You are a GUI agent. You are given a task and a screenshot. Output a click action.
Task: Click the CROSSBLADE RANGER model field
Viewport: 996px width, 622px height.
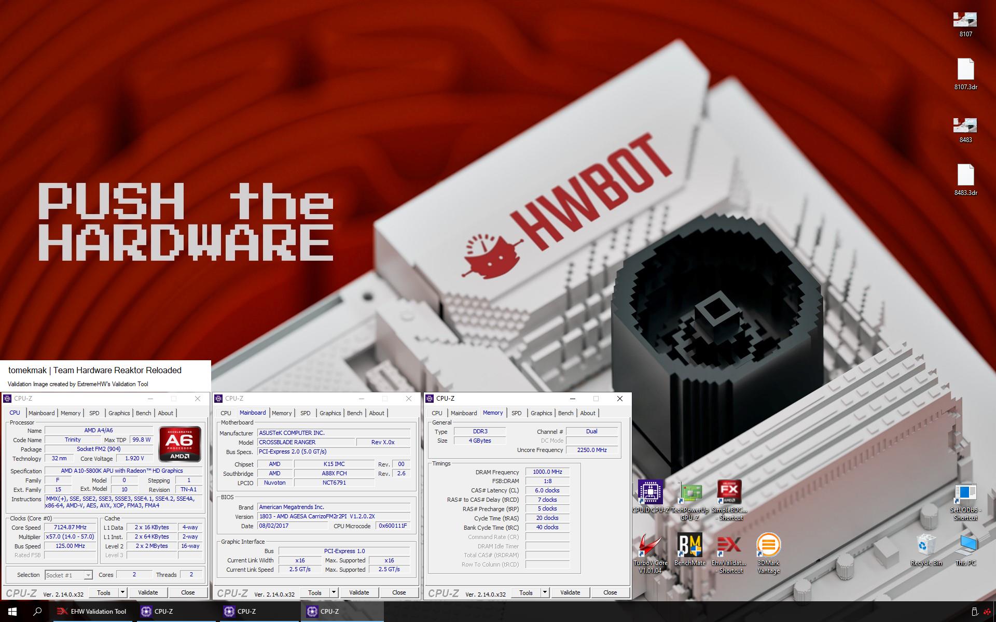(x=306, y=442)
